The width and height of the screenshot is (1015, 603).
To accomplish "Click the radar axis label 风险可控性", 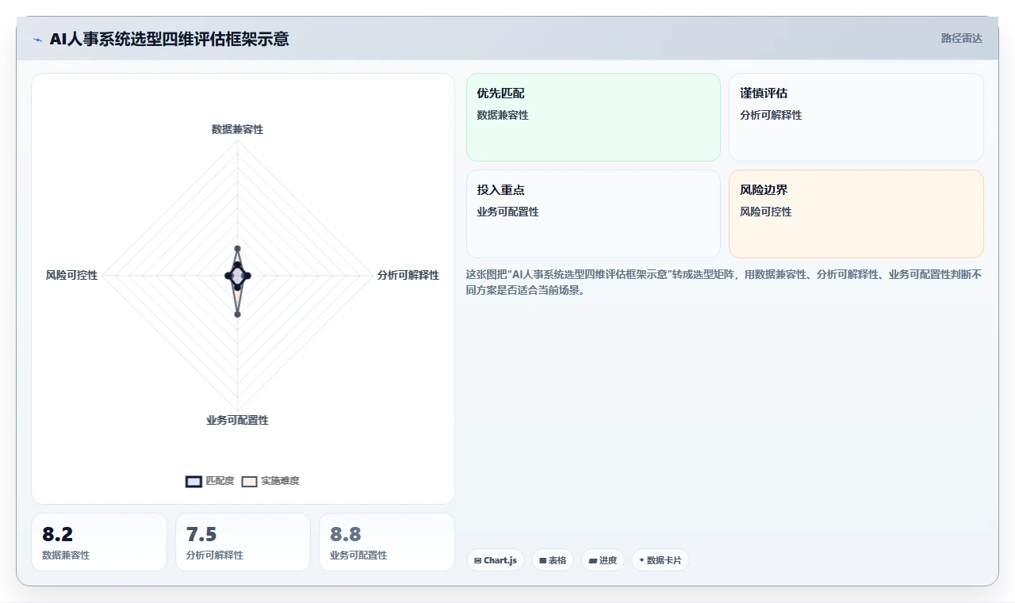I will 72,275.
